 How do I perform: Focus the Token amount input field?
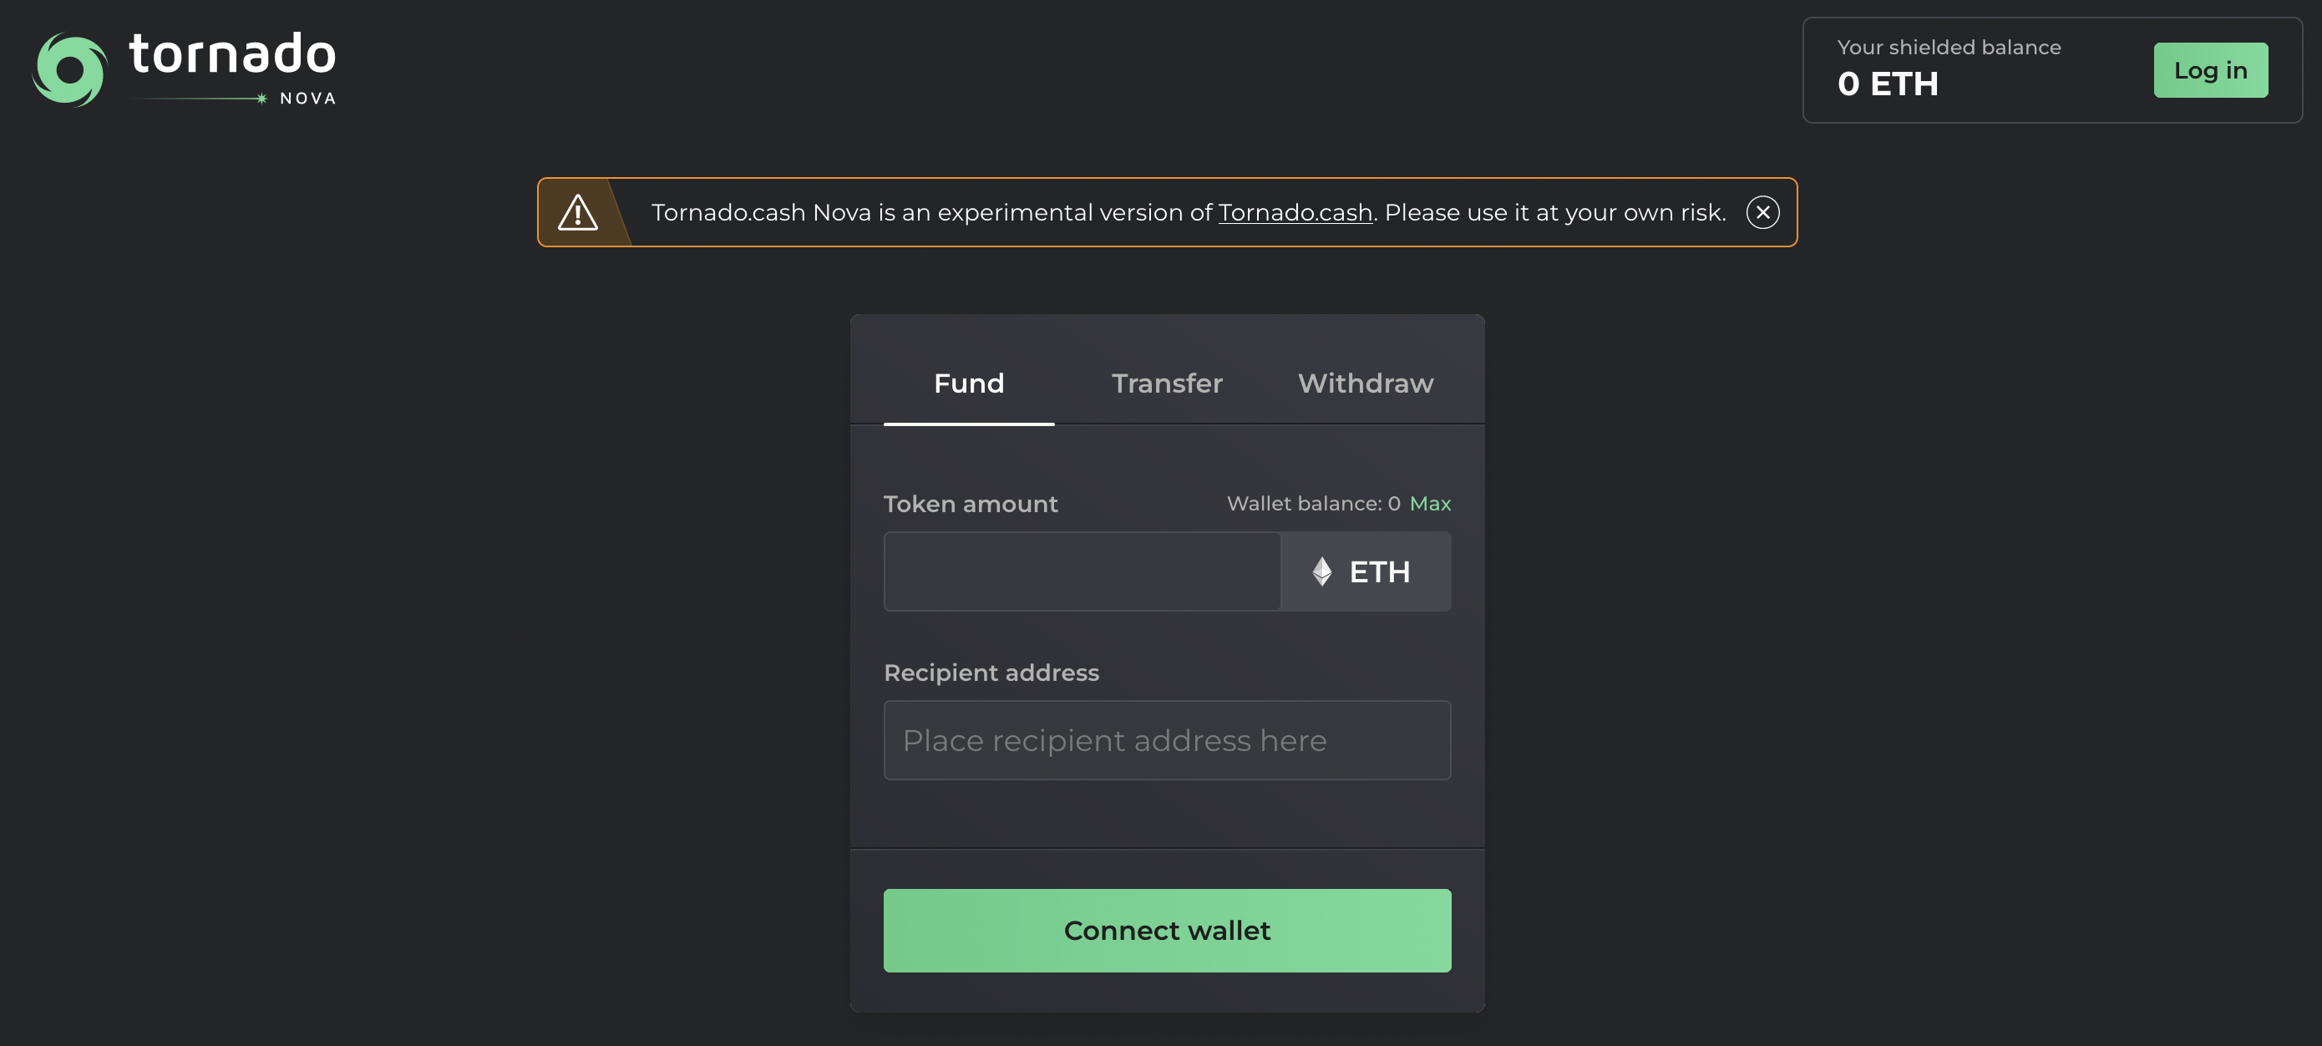click(x=1082, y=571)
